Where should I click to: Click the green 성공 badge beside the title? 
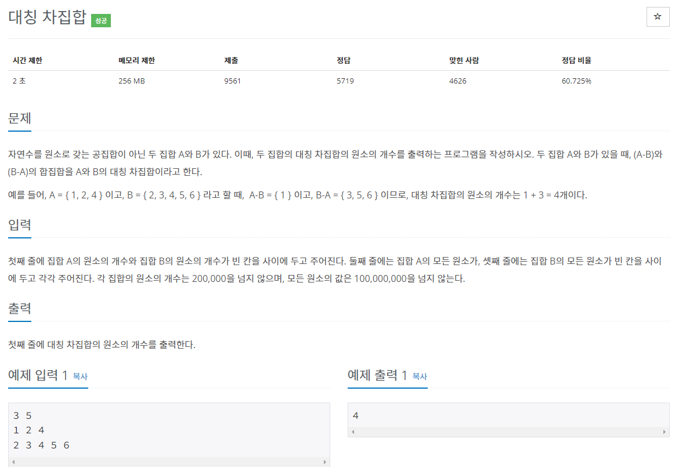[100, 20]
